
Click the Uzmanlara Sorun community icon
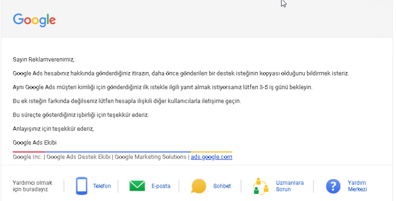261,186
